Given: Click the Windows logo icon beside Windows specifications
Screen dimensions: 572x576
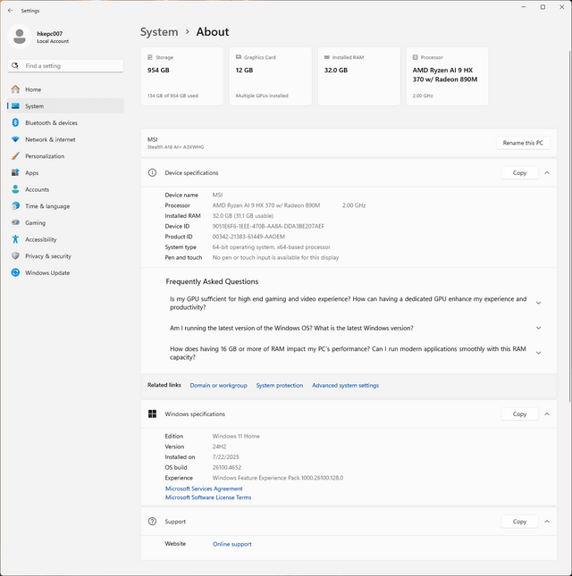Looking at the screenshot, I should (x=152, y=414).
